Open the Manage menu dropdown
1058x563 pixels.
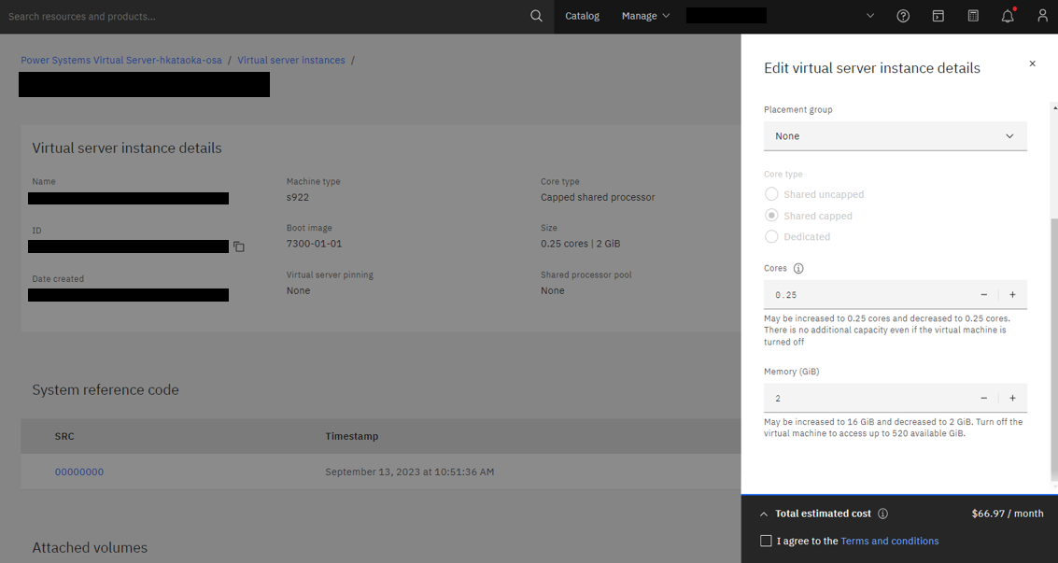tap(646, 16)
